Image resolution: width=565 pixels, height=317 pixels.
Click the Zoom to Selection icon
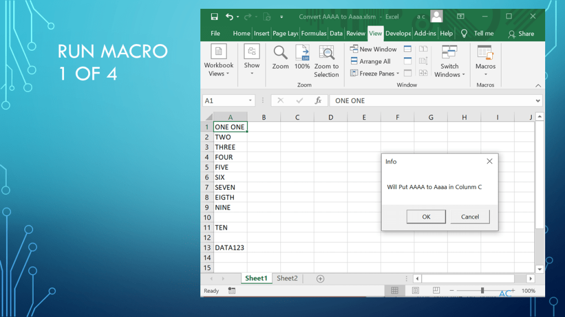(x=327, y=53)
